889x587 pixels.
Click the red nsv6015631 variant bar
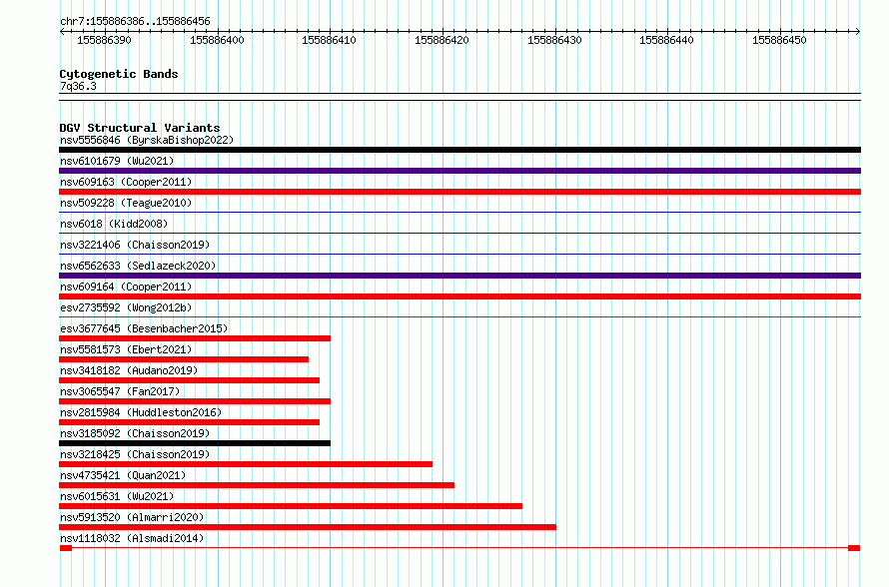pyautogui.click(x=291, y=506)
